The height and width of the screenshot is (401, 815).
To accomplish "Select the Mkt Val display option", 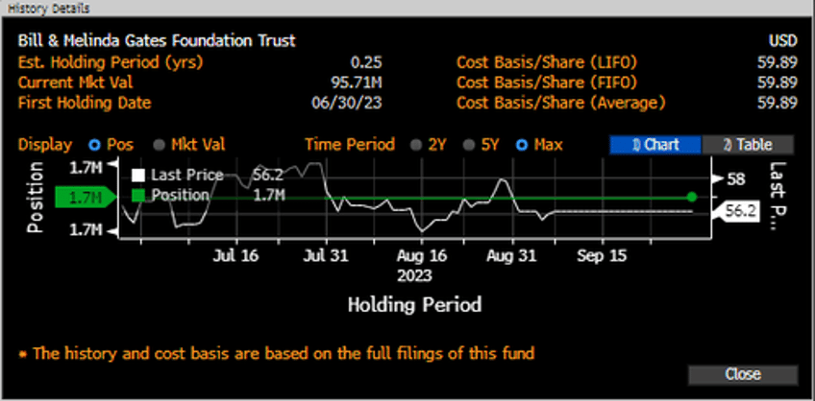I will (160, 145).
